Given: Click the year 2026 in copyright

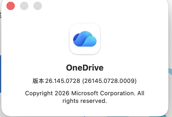Looking at the screenshot, I should 62,93.
